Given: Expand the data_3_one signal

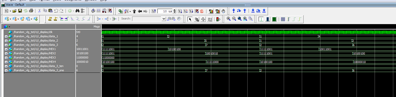Looking at the screenshot, I should (x=6, y=70).
